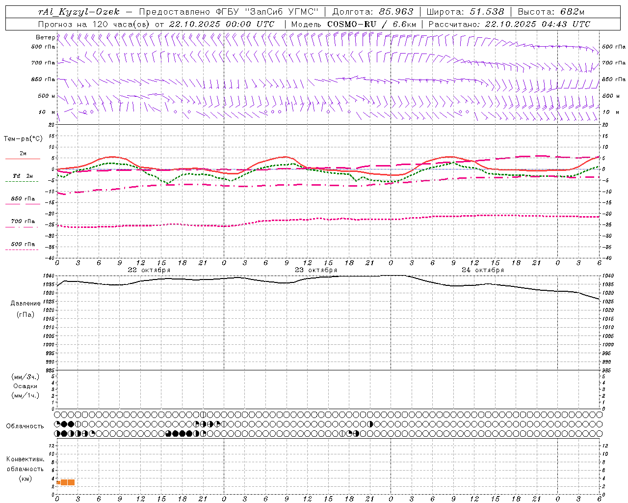Click the model label COSMO-RU / 6.6км

coord(372,24)
